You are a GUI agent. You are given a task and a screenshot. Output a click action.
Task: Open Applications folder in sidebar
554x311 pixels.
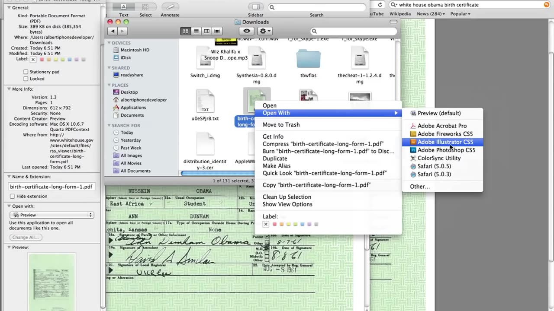[x=133, y=108]
